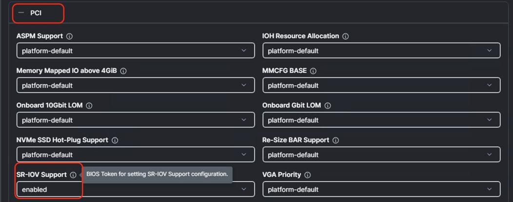The height and width of the screenshot is (202, 513).
Task: Open the Onboard 10Gbit LOM dropdown
Action: tap(135, 120)
